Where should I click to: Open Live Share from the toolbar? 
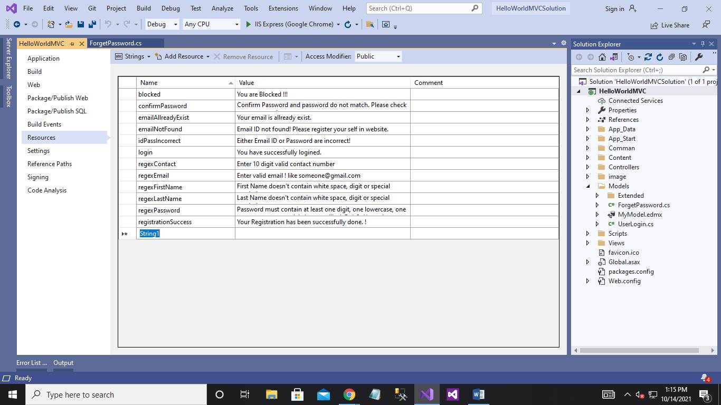click(670, 25)
